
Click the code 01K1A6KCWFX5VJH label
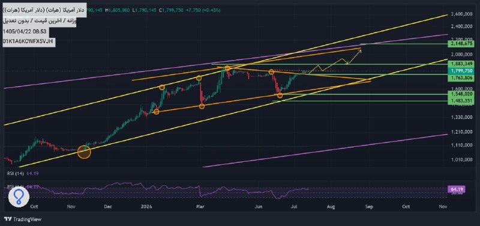click(28, 41)
